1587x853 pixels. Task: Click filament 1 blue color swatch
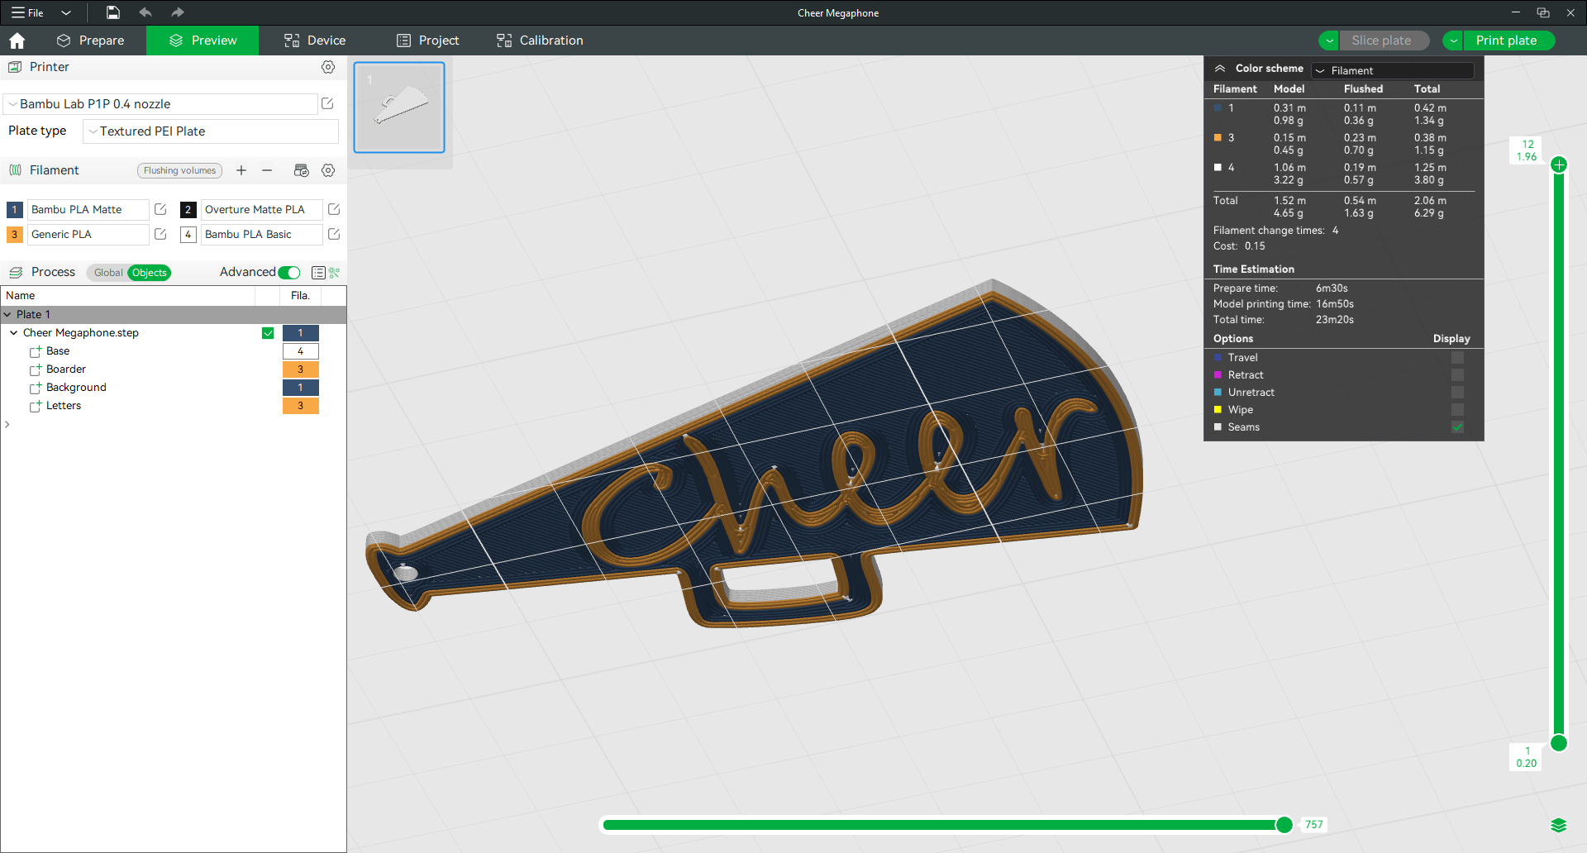click(x=15, y=210)
